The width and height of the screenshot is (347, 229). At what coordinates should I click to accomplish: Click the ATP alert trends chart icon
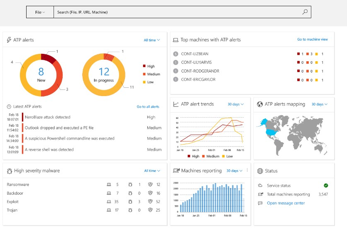pos(176,104)
